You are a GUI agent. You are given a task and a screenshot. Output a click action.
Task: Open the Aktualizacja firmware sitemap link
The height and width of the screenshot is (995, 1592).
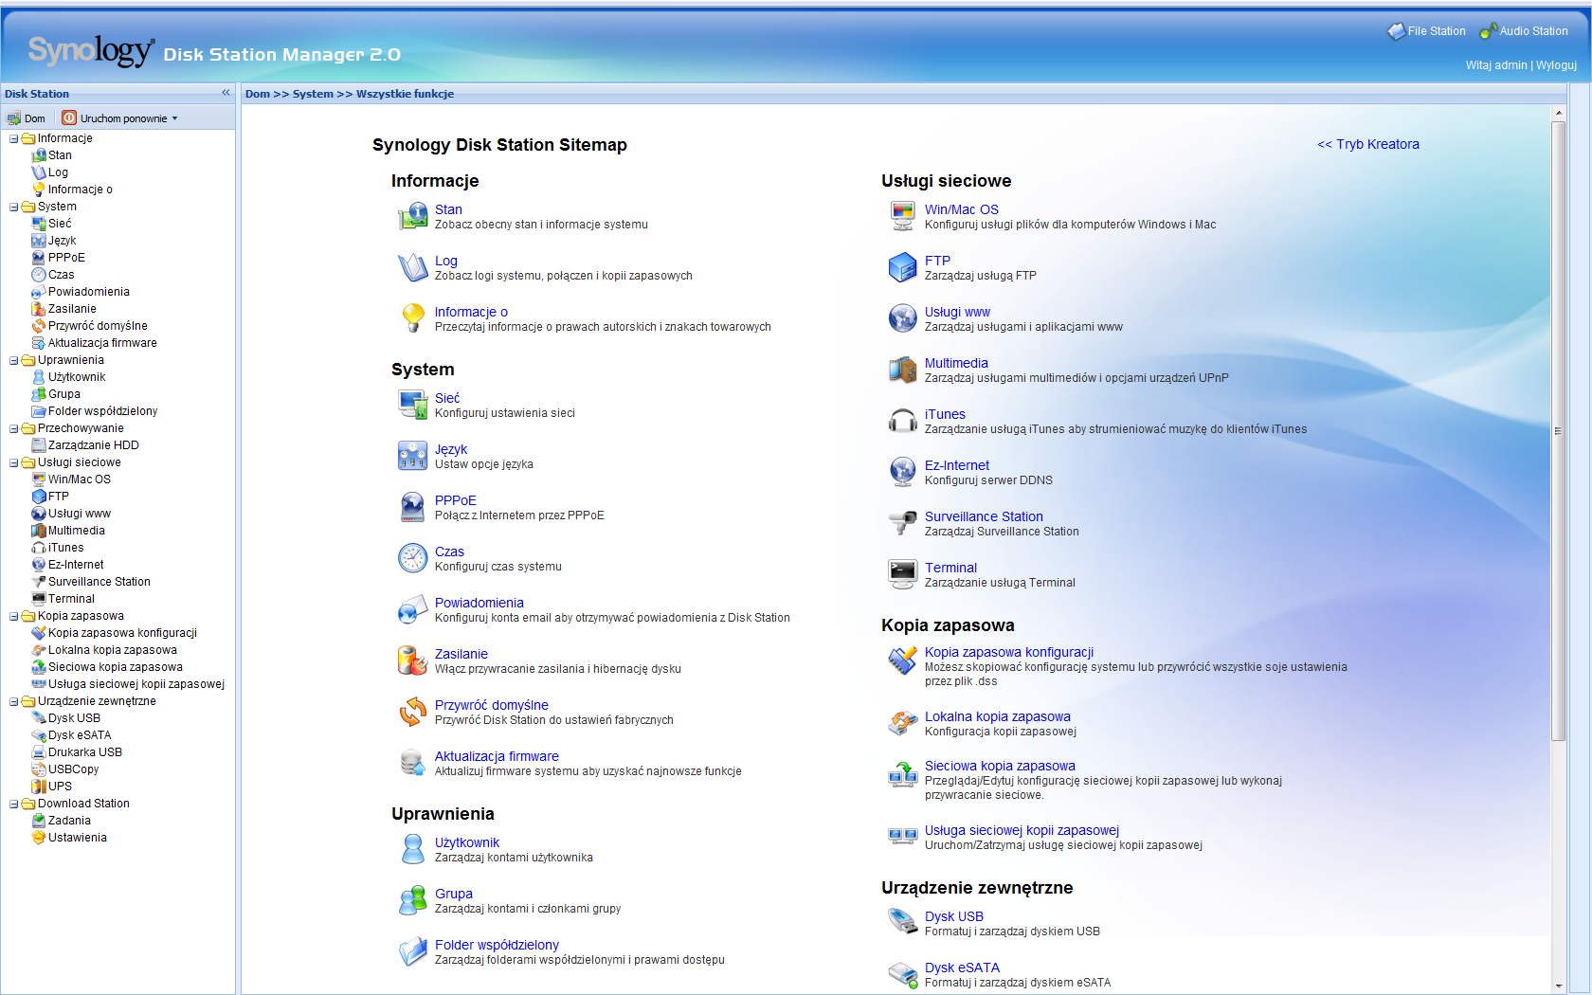(x=497, y=756)
